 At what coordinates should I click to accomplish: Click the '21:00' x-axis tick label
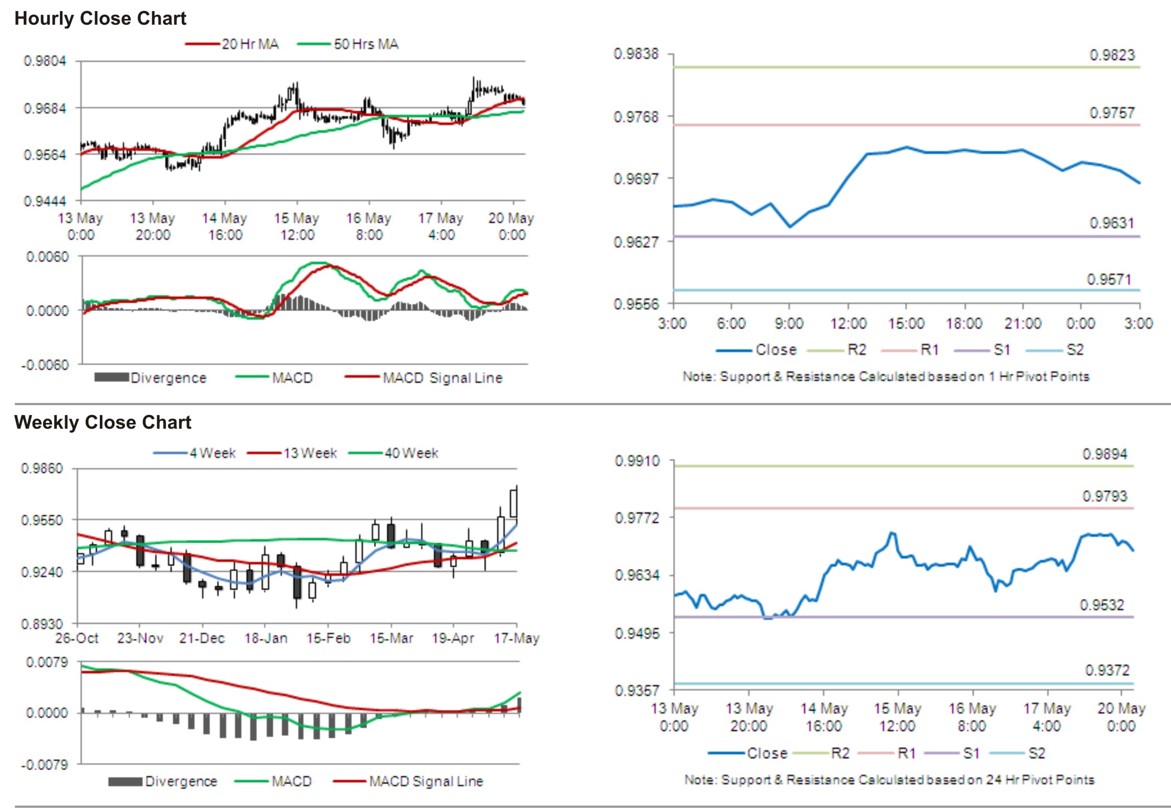tap(1023, 324)
